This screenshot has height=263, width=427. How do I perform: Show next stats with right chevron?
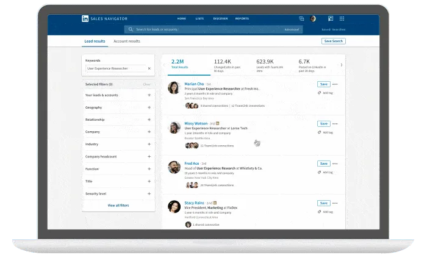[342, 65]
